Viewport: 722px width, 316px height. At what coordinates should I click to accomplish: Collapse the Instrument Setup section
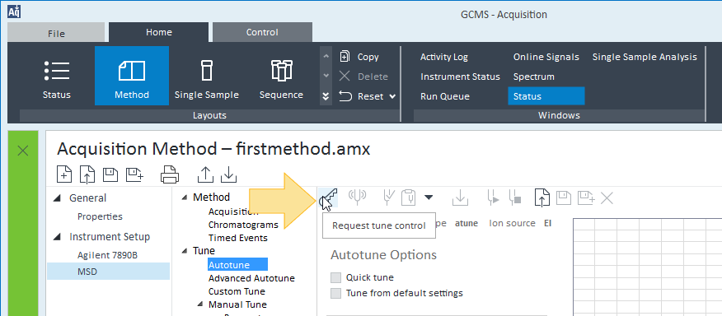[x=57, y=237]
